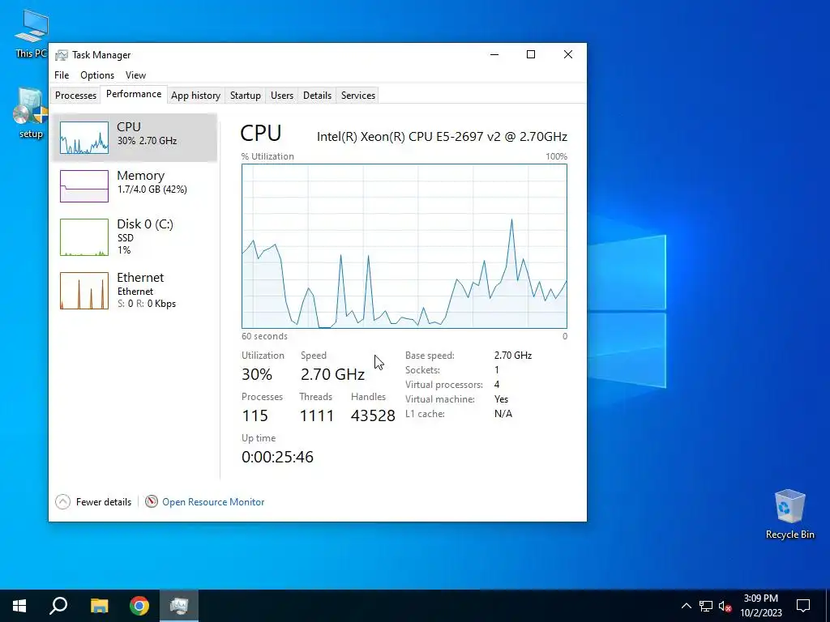Open the Resource Monitor link
This screenshot has width=830, height=622.
(x=213, y=502)
